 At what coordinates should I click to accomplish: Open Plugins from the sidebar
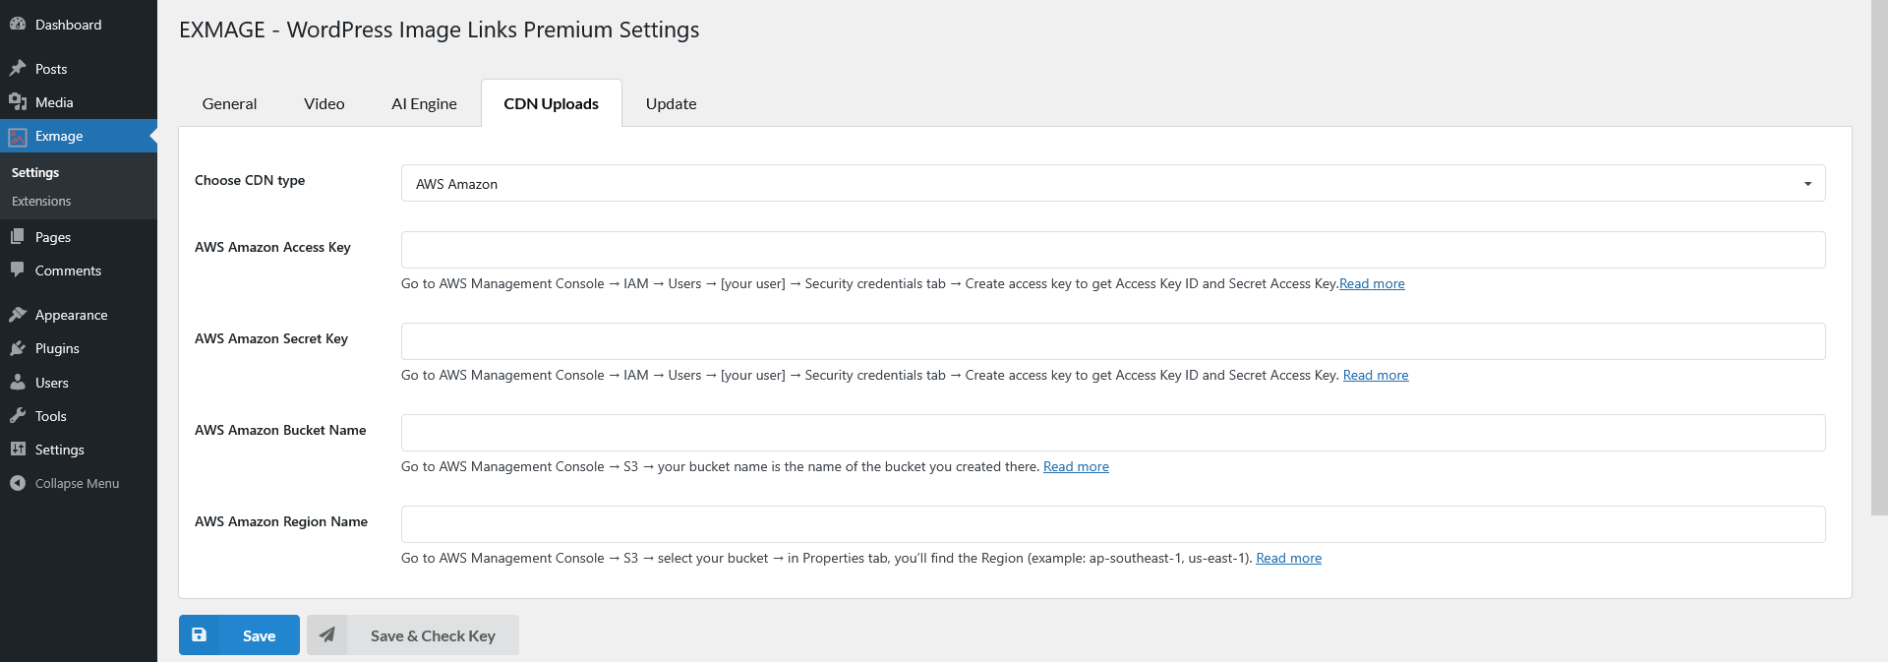click(79, 348)
